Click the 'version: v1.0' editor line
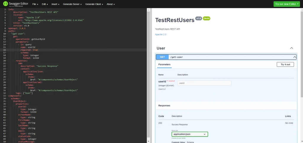Screen dimensions: 303x143 tap(21, 26)
